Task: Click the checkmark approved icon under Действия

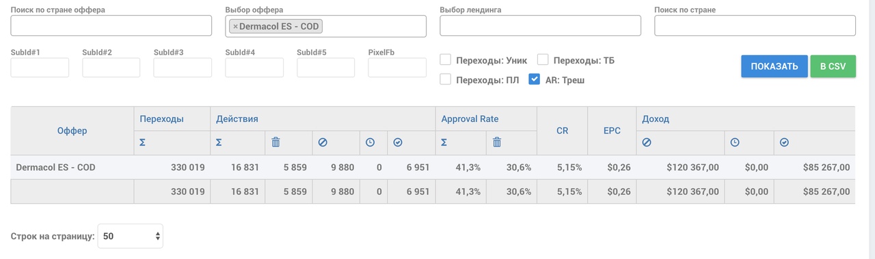Action: pos(397,142)
